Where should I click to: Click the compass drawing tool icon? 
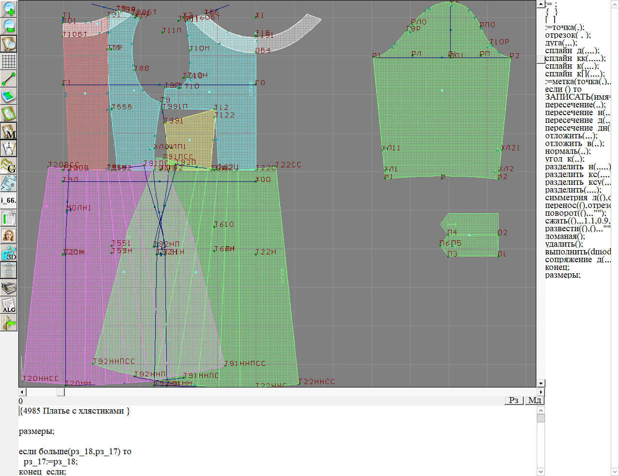coord(9,148)
